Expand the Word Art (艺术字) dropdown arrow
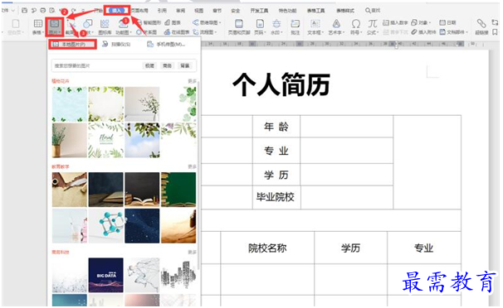Screen dimensions: 503x308 tap(344, 33)
